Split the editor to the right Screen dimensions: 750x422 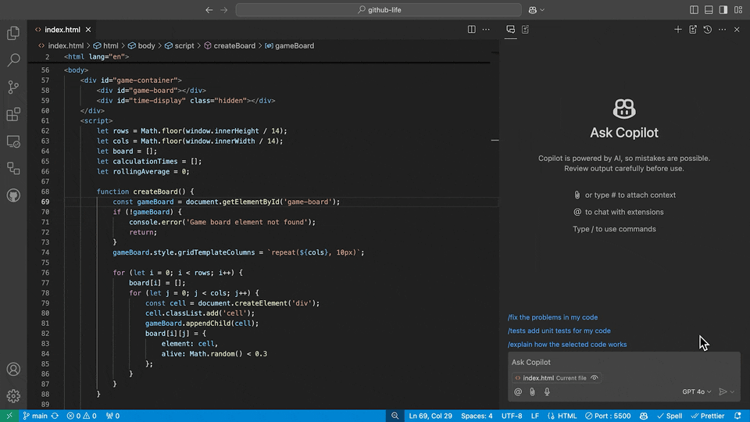point(471,30)
